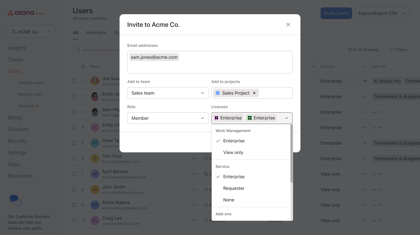
Task: Open Manage roles in the sidebar
Action: coord(30,94)
